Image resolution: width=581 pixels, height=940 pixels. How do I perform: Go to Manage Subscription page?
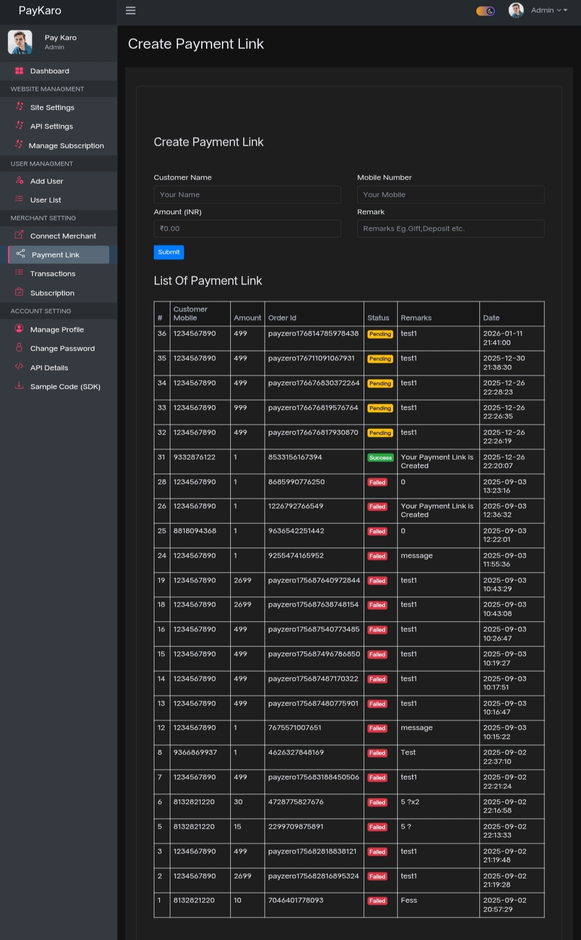(x=66, y=146)
